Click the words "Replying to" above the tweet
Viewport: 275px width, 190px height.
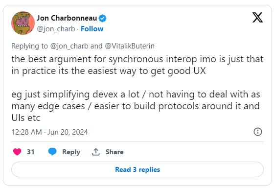29,46
